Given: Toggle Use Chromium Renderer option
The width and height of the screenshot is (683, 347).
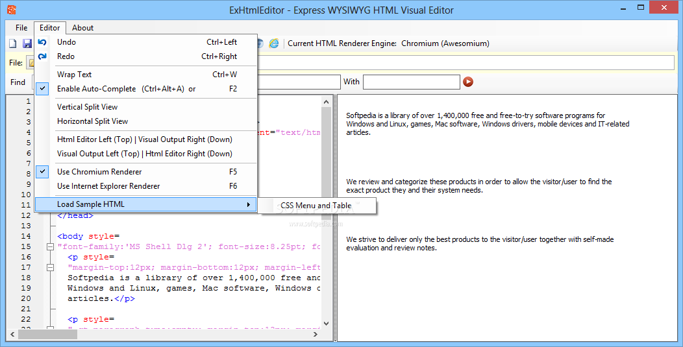Looking at the screenshot, I should click(146, 172).
